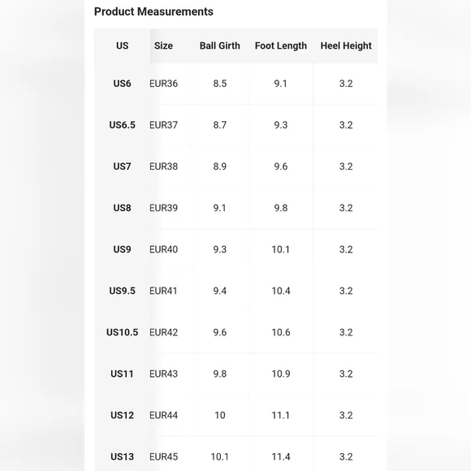The height and width of the screenshot is (471, 471).
Task: Select the US column header
Action: (x=122, y=45)
